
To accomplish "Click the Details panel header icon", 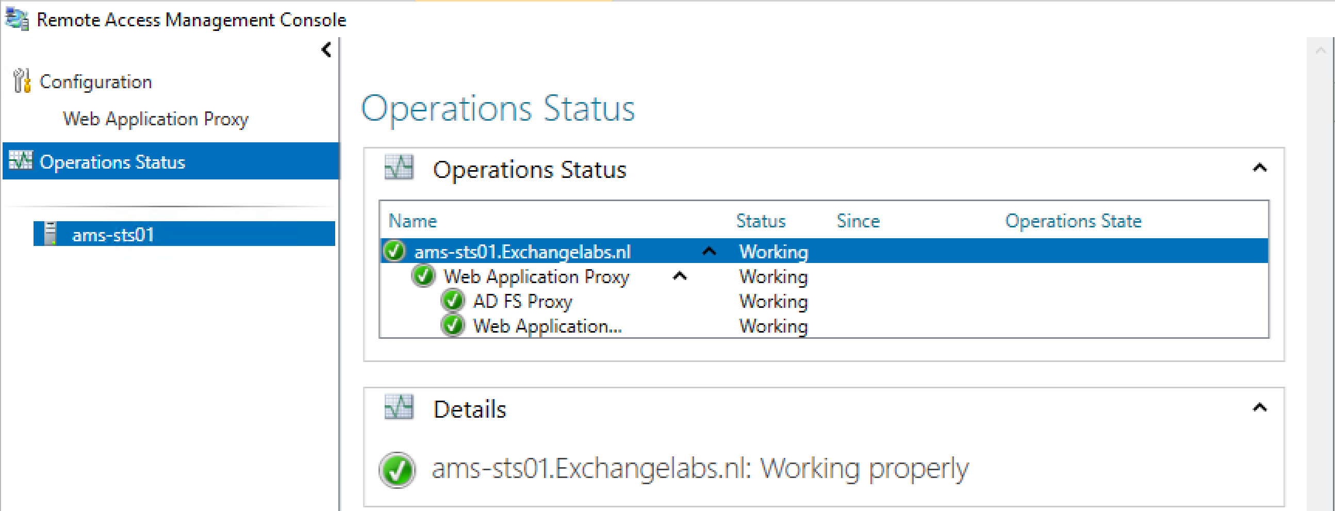I will [x=399, y=407].
